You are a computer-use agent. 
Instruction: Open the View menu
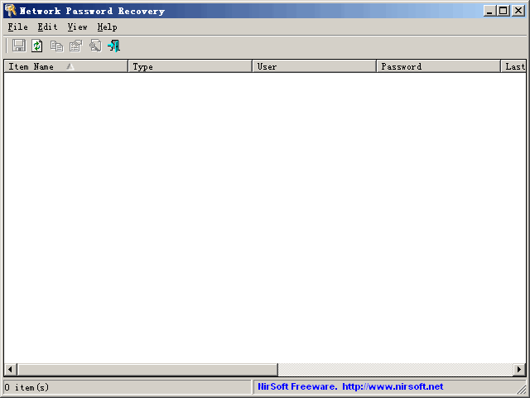click(x=77, y=27)
